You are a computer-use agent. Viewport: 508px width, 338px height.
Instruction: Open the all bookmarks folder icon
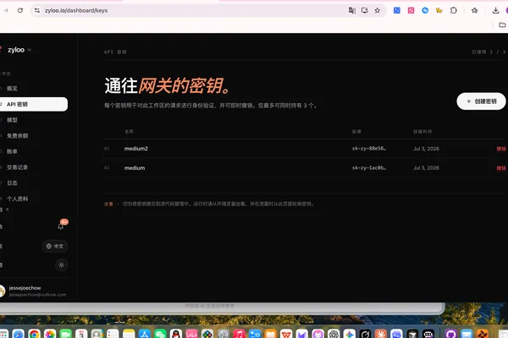[502, 25]
